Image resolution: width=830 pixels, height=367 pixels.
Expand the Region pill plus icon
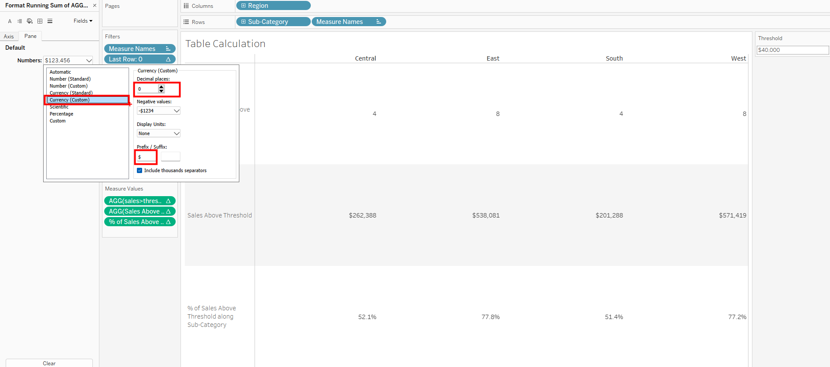tap(243, 6)
